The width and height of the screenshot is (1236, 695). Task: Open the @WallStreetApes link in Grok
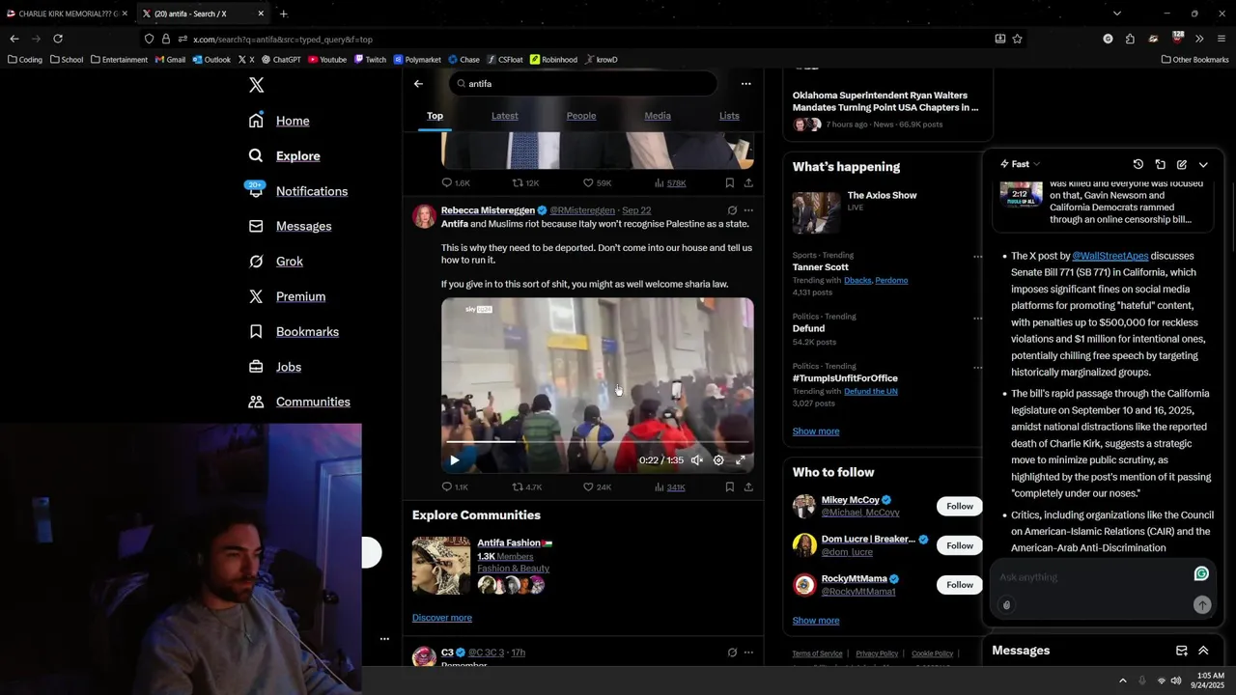(x=1110, y=256)
